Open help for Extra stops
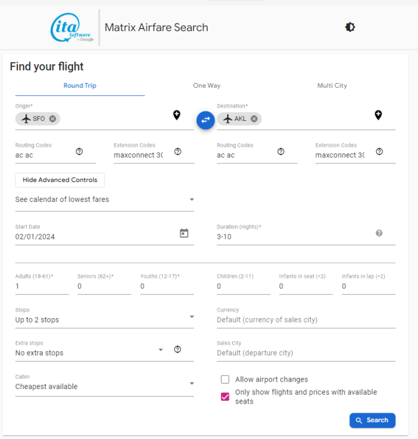Image resolution: width=418 pixels, height=439 pixels. tap(178, 349)
